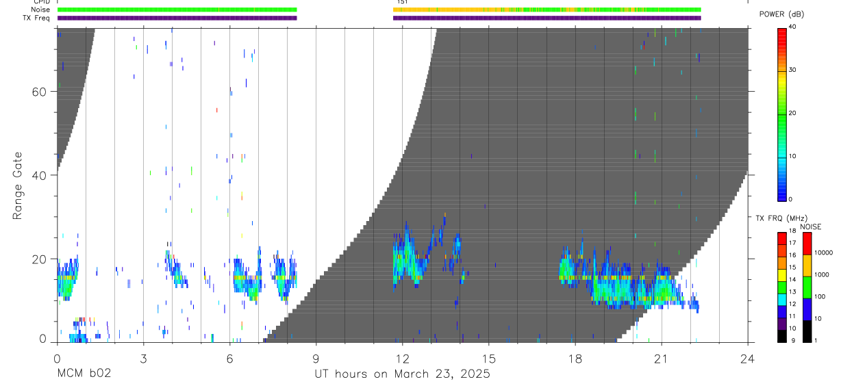
Task: Select the orange 1000–10000 NOISE swatch
Action: tap(807, 266)
